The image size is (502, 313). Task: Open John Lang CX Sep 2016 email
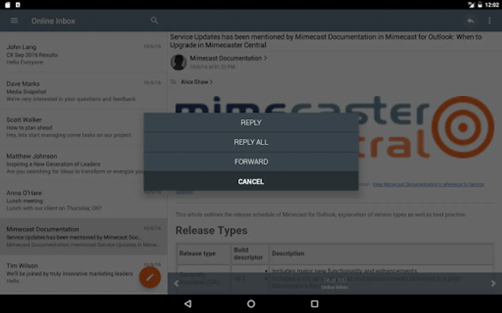tap(84, 54)
